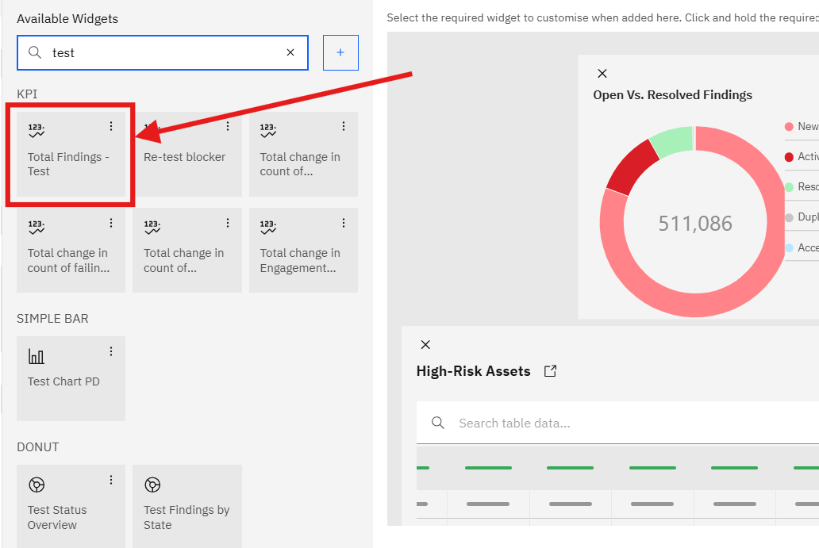Click the blue plus add widget button
The image size is (819, 548).
[340, 52]
